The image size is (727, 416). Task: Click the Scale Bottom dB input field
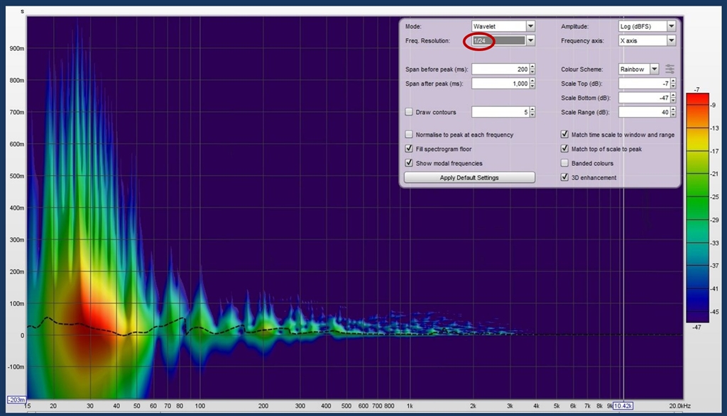click(x=643, y=98)
